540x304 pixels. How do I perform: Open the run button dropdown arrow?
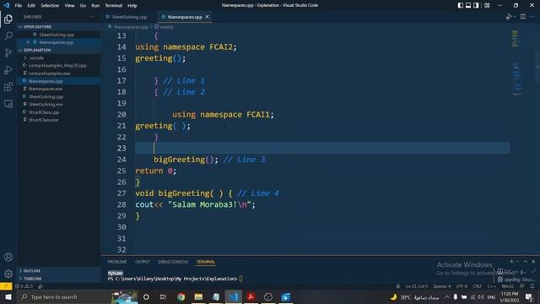515,17
